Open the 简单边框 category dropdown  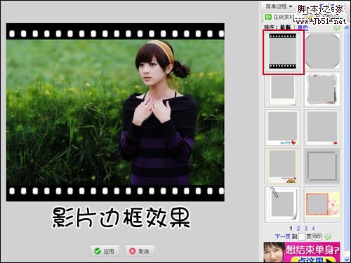point(279,6)
